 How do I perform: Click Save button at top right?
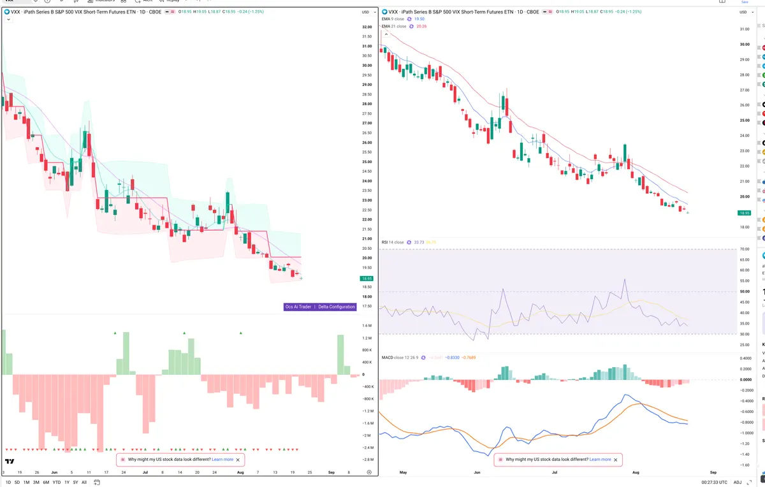[744, 3]
